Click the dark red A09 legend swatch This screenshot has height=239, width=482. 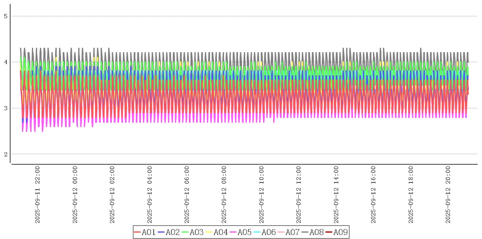pyautogui.click(x=329, y=232)
